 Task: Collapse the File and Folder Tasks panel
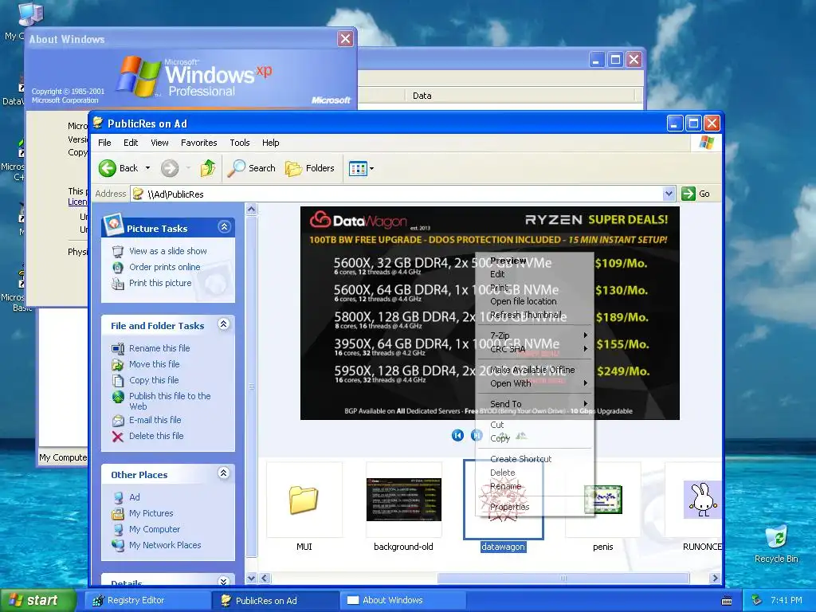[224, 324]
